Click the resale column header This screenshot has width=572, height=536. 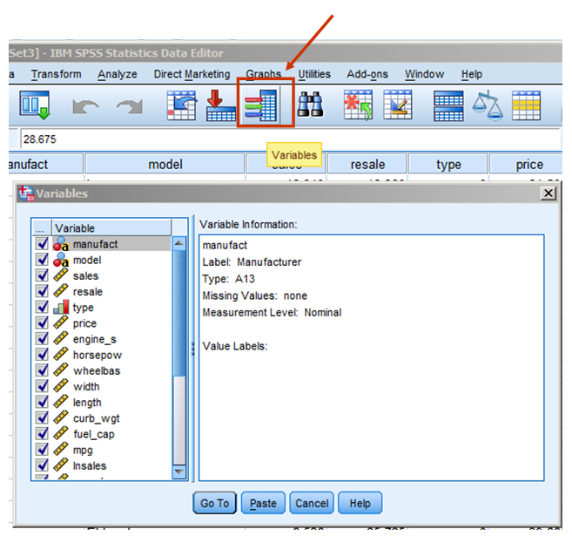367,165
